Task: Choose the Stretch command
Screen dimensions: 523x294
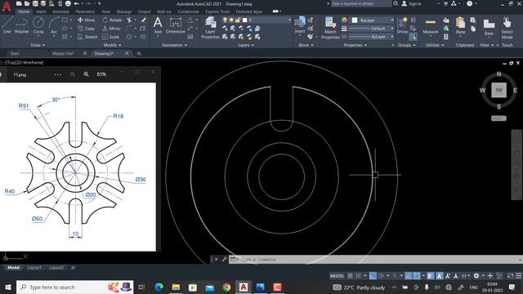Action: 87,37
